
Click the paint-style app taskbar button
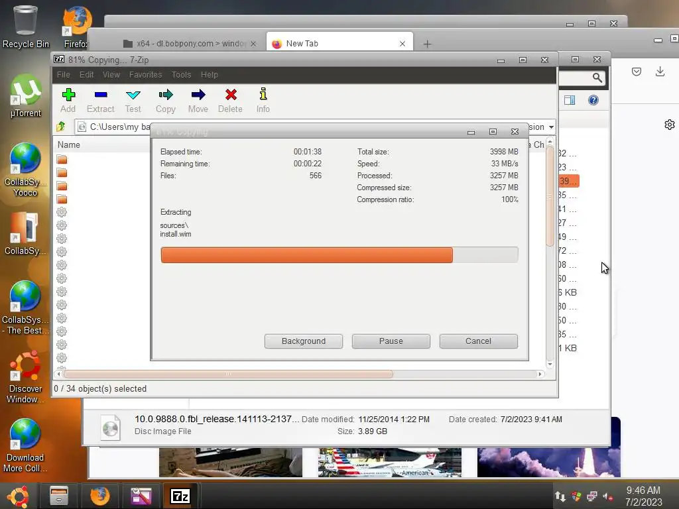(x=141, y=496)
